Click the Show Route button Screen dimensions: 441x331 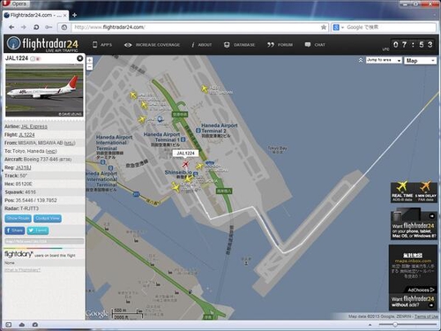(x=18, y=218)
